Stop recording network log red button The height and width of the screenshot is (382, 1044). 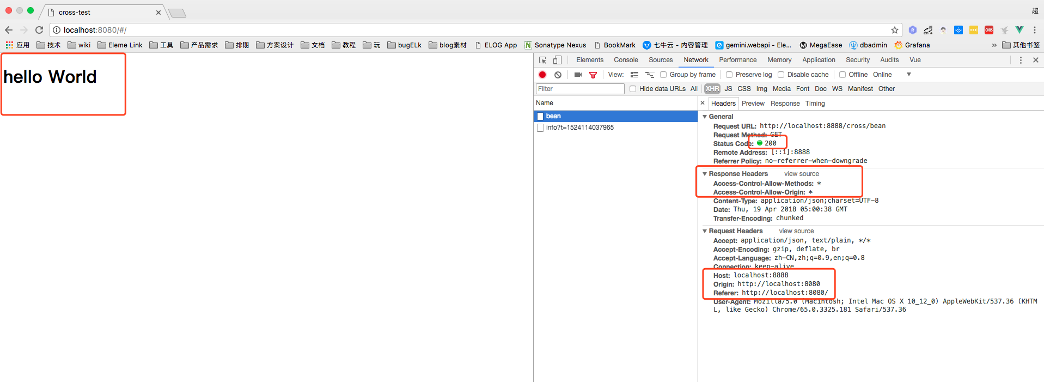point(542,75)
